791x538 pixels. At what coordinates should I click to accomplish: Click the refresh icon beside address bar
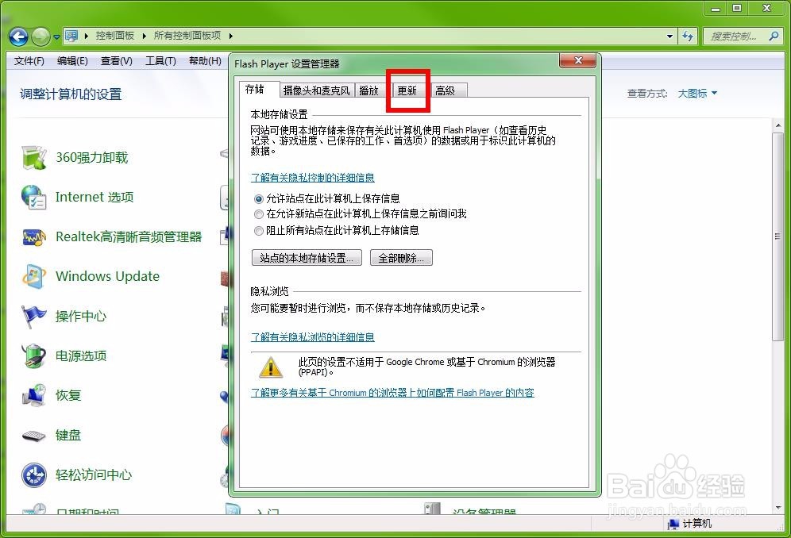[688, 36]
